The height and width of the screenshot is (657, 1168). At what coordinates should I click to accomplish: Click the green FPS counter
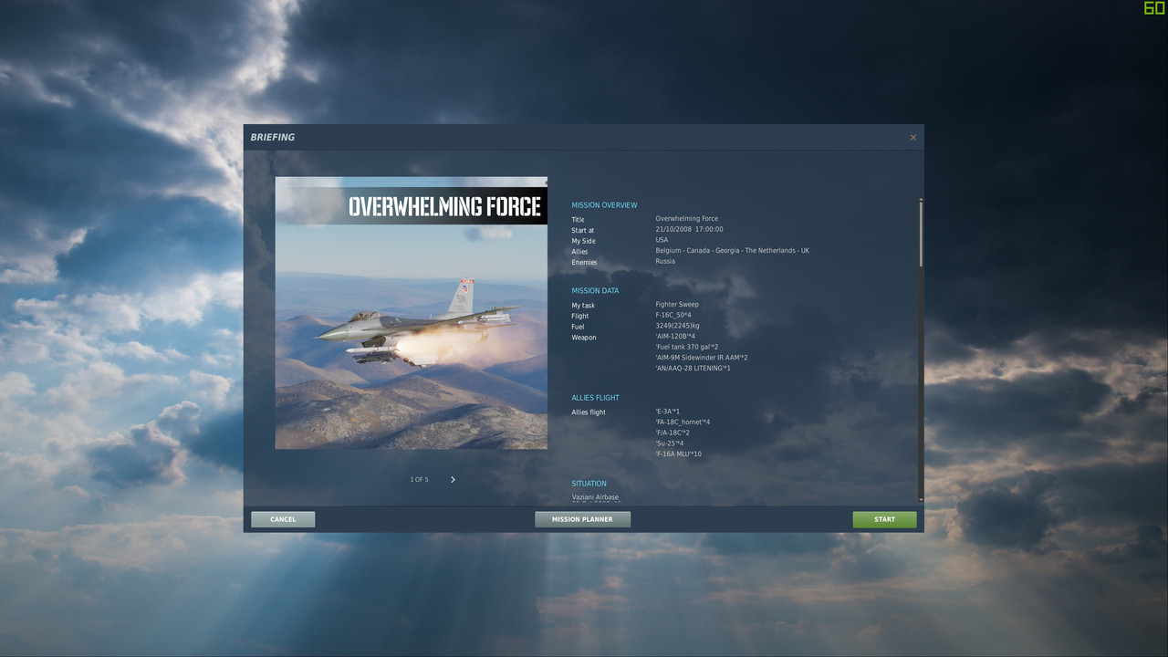pyautogui.click(x=1154, y=8)
